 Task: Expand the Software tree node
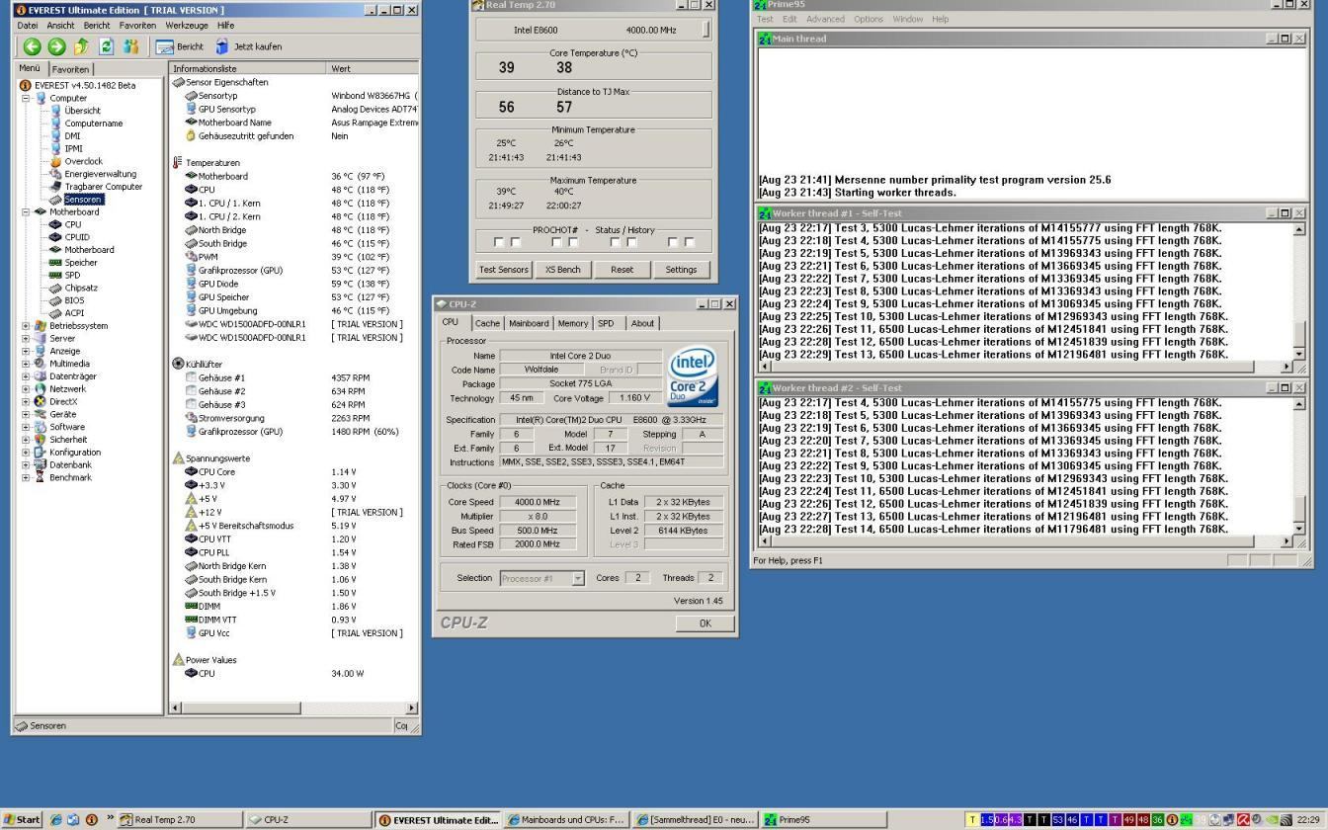(26, 427)
